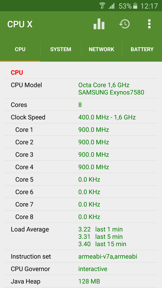162x288 pixels.
Task: Tap the status bar clock showing 12:17
Action: coord(149,6)
